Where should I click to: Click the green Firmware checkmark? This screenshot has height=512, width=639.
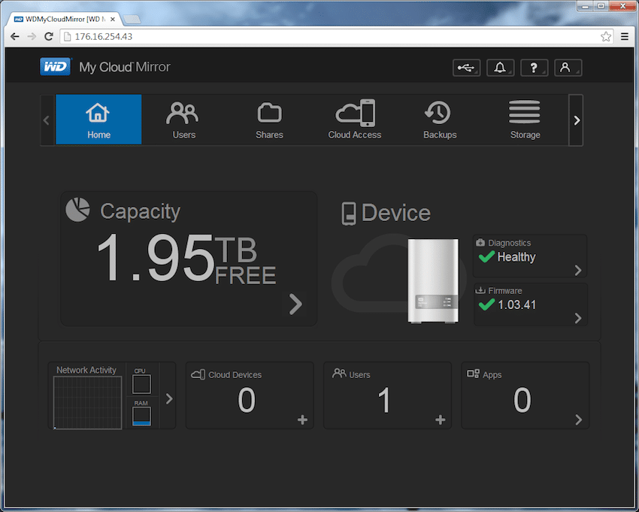click(486, 304)
